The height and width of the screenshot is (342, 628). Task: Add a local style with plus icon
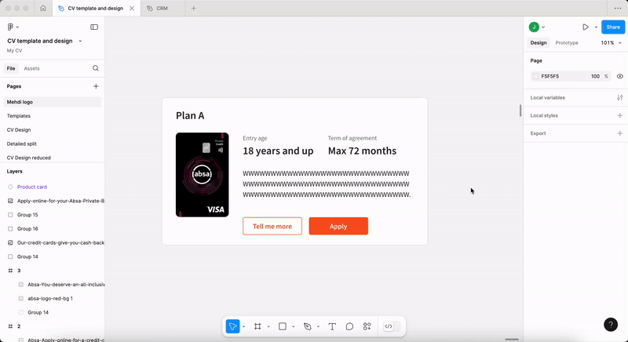[x=619, y=115]
